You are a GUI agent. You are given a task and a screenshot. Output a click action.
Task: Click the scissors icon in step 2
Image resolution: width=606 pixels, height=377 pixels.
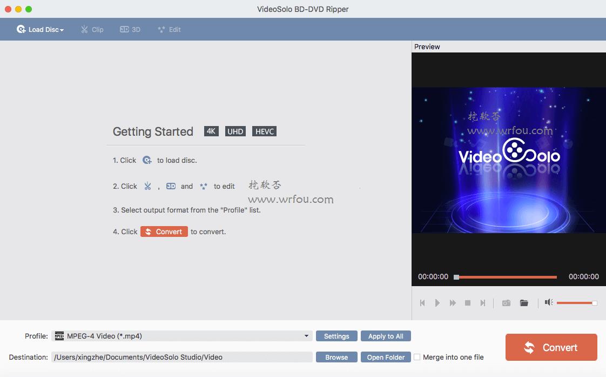point(147,186)
